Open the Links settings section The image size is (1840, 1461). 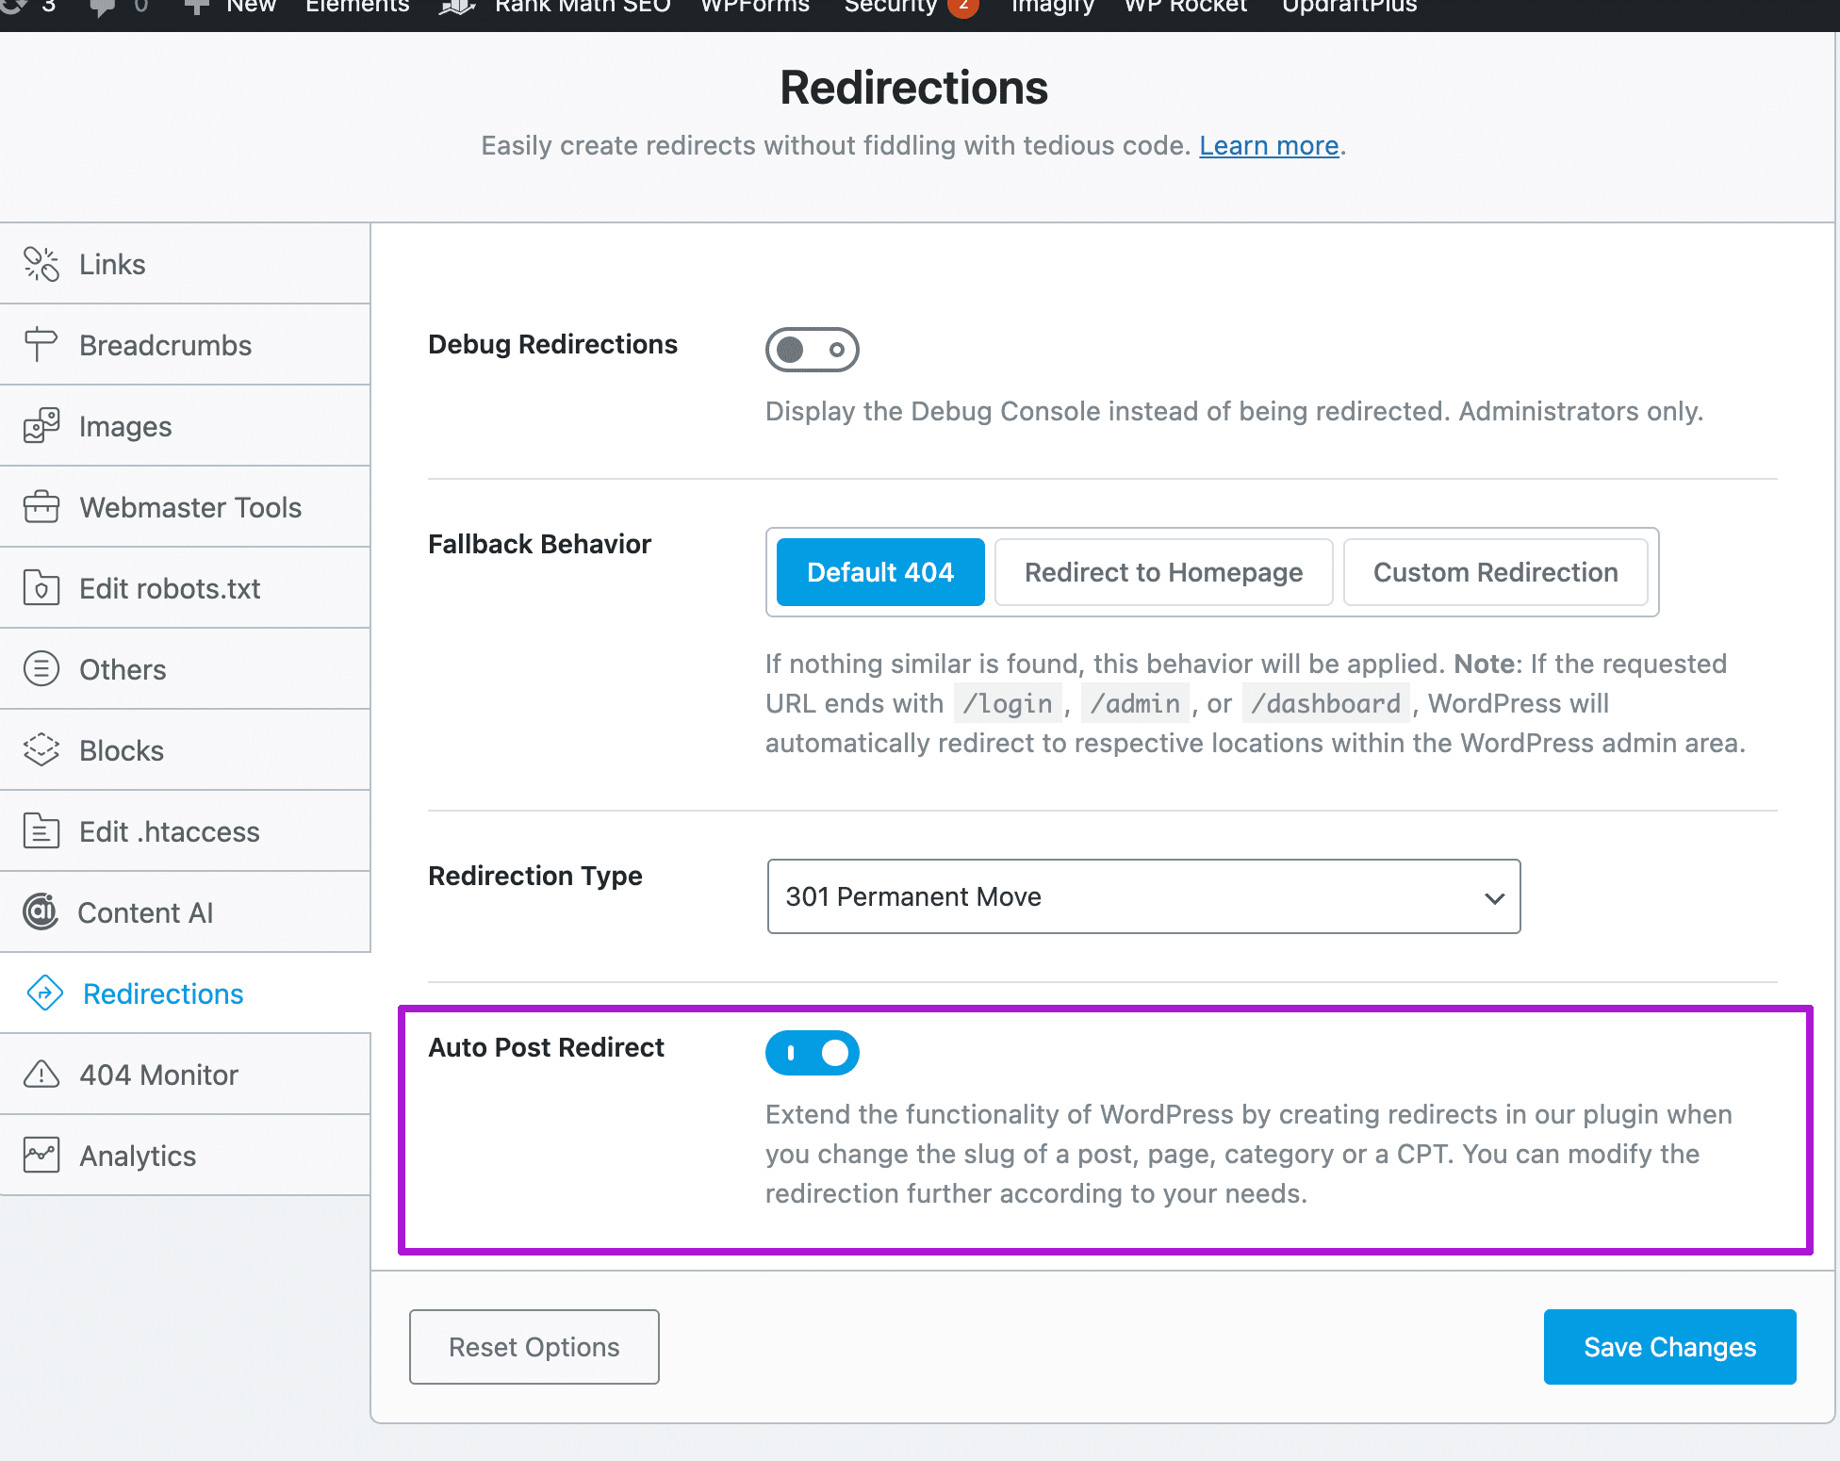[x=41, y=264]
